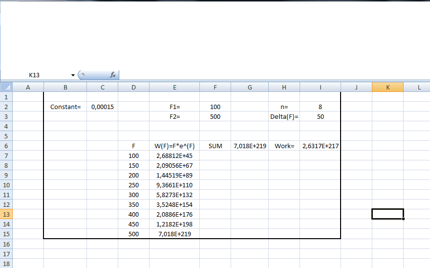Click the name box resize handle
The width and height of the screenshot is (430, 268).
[82, 75]
